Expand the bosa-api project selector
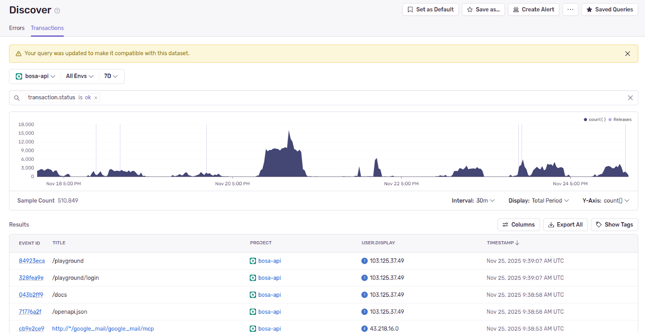Image resolution: width=645 pixels, height=333 pixels. click(35, 76)
